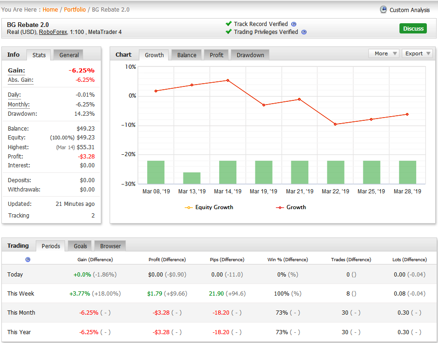Click This Week profit $1.79

click(155, 294)
